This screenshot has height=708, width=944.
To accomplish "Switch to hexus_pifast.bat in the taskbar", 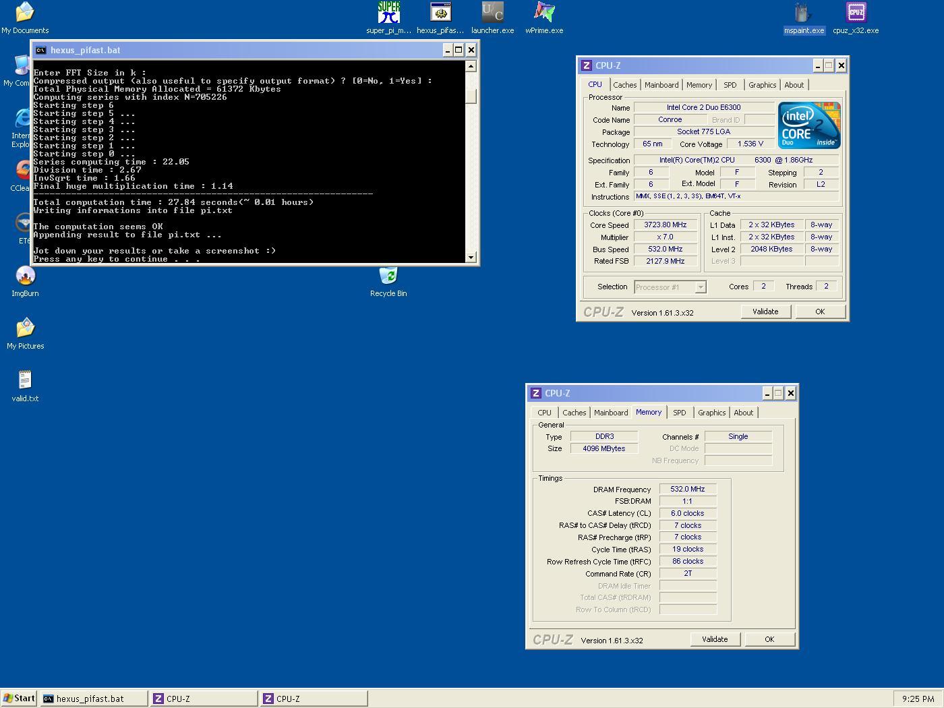I will point(94,699).
